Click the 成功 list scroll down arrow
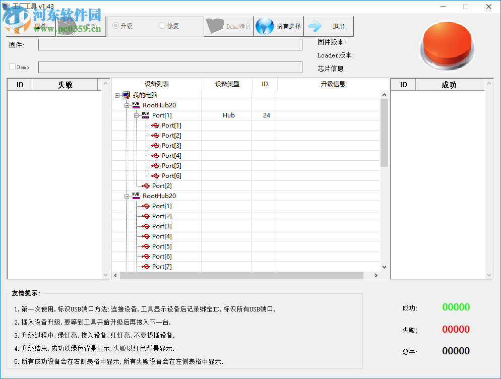The height and width of the screenshot is (379, 501). point(489,275)
